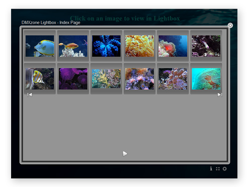Start the slideshow with the play button

(x=125, y=154)
